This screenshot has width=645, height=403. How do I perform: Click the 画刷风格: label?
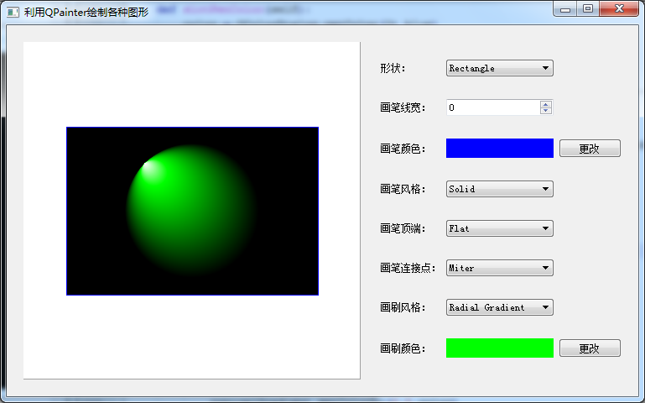pyautogui.click(x=403, y=307)
